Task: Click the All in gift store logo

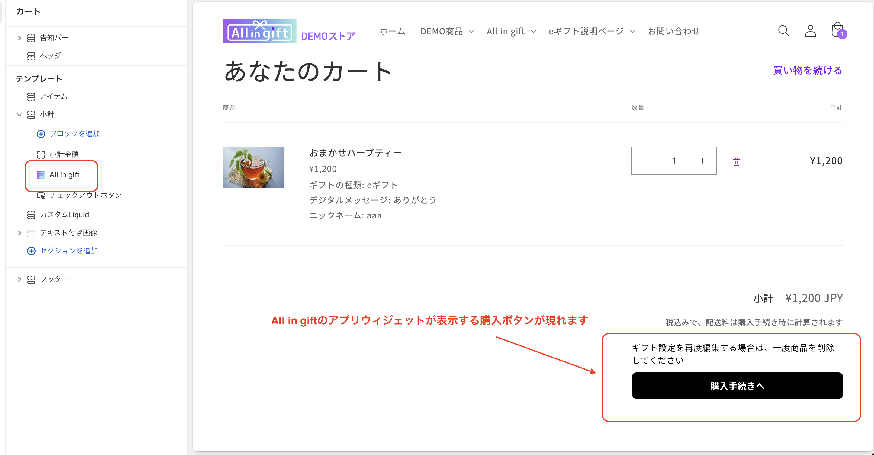Action: (x=259, y=31)
